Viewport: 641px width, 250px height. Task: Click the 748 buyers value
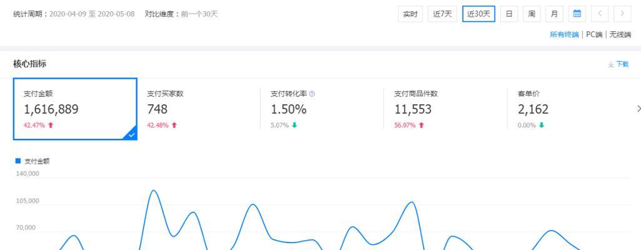[158, 109]
